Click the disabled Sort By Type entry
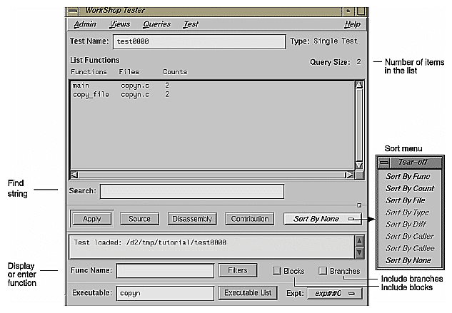 pos(407,212)
